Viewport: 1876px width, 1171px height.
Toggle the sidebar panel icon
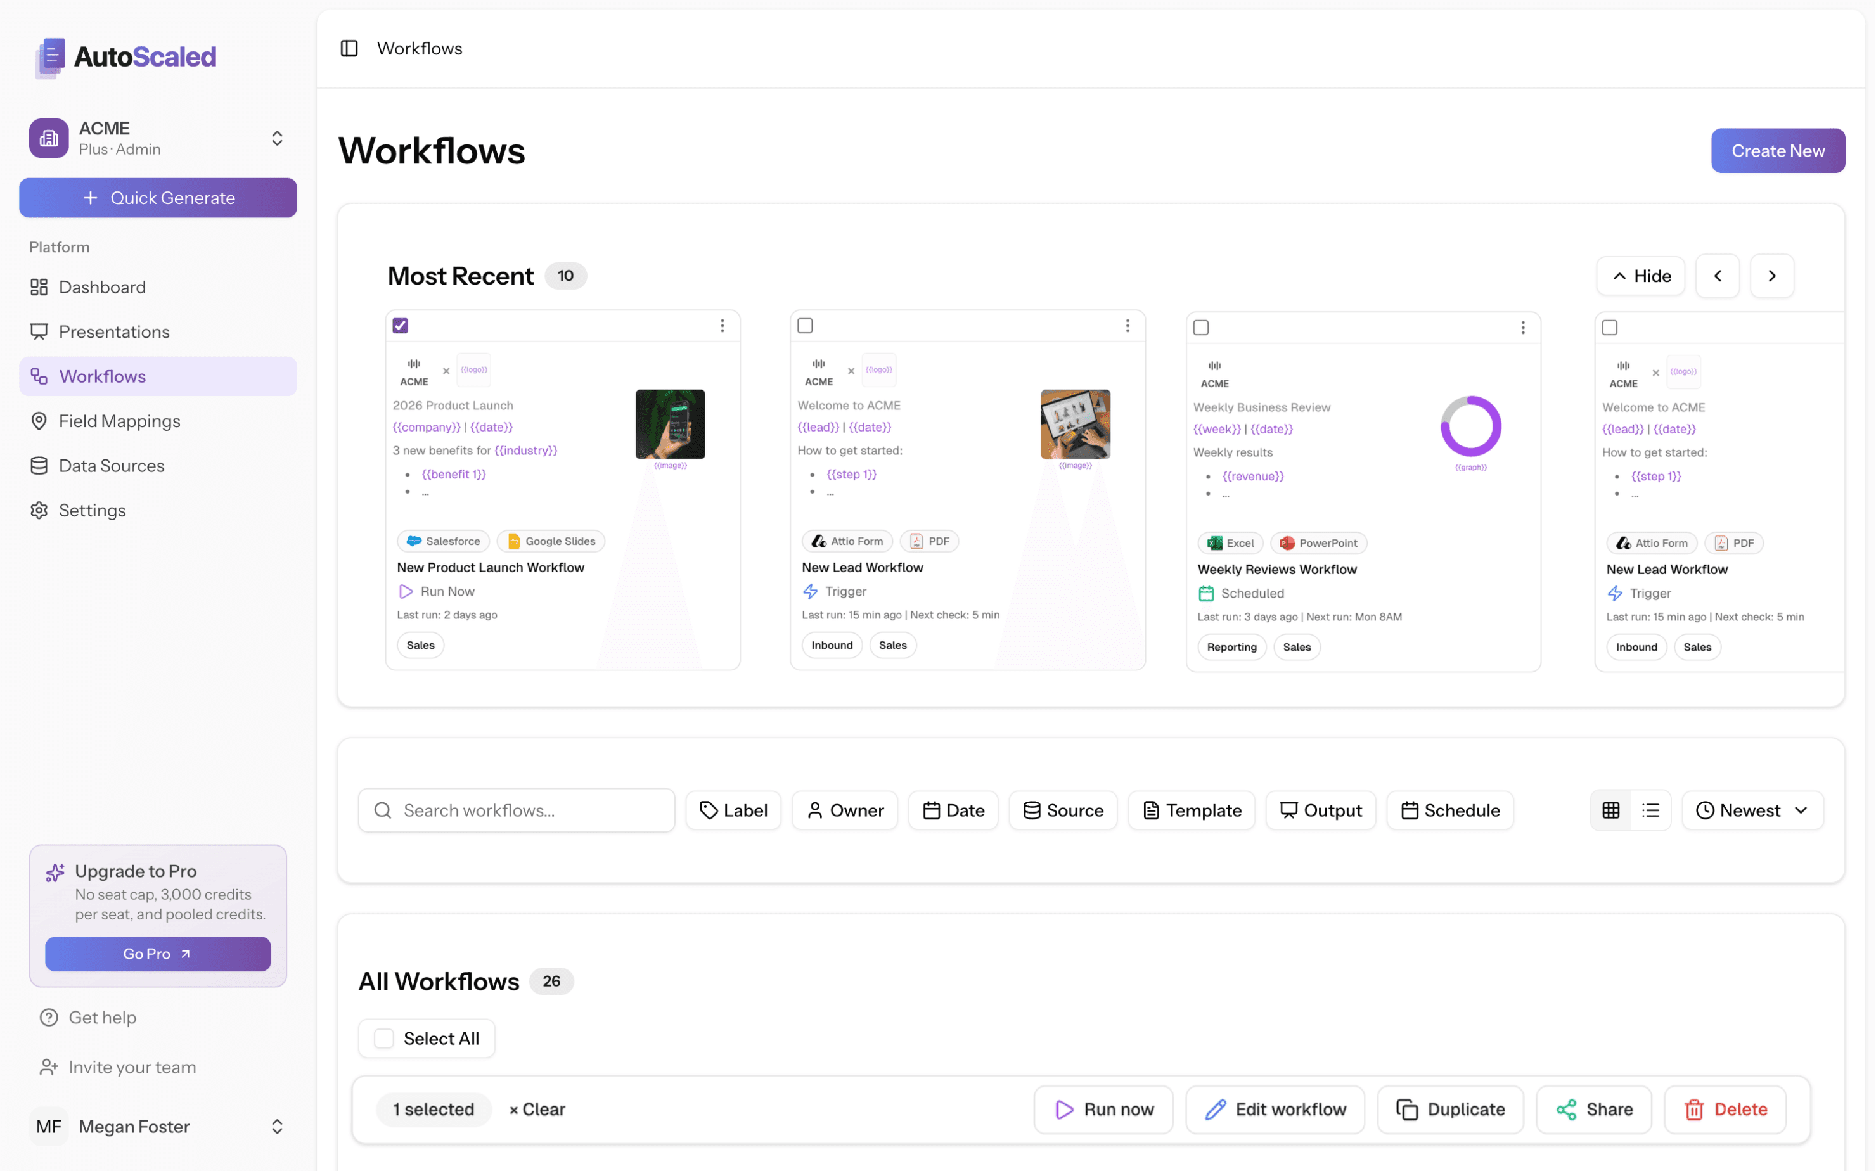point(349,49)
